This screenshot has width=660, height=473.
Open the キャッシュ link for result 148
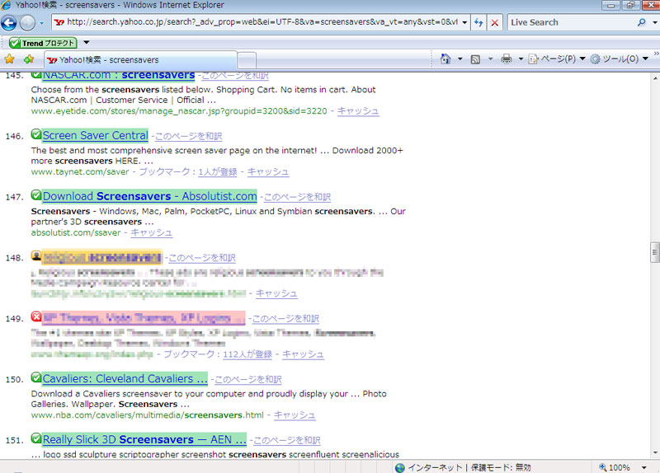click(276, 293)
